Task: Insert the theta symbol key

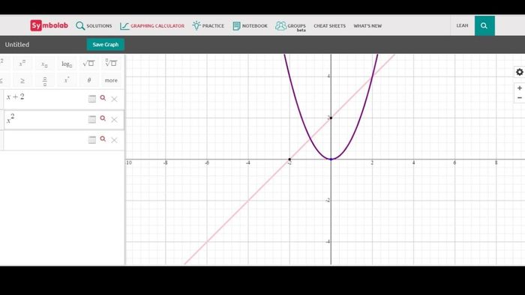Action: click(x=88, y=81)
